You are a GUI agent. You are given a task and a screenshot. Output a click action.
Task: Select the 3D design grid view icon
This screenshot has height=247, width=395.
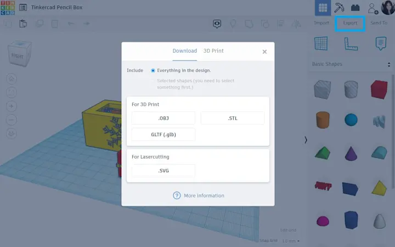323,8
